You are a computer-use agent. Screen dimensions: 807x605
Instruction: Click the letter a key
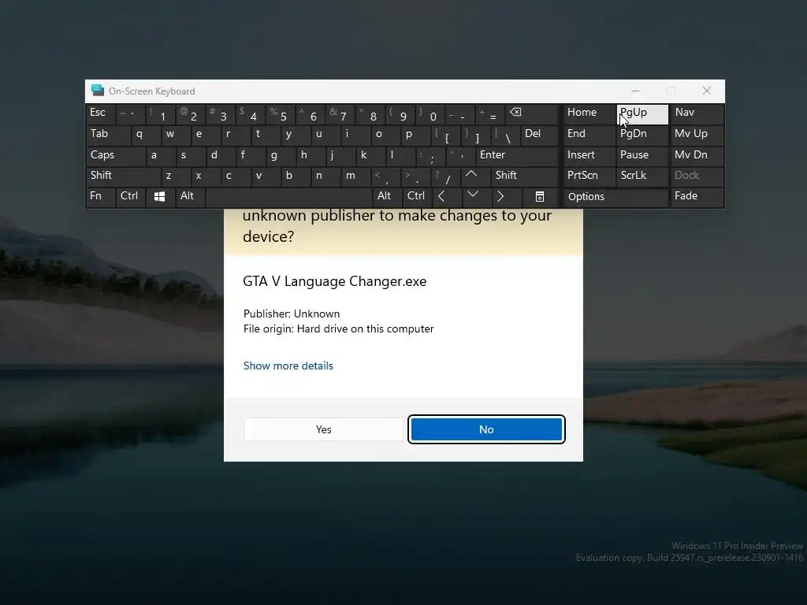(x=160, y=155)
